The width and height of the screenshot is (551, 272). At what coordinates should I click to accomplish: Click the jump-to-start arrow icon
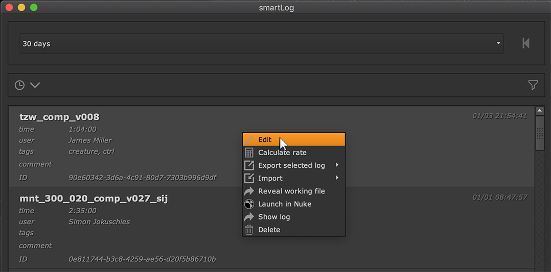525,43
